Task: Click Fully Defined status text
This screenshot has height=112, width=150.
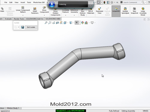Action: tap(114, 111)
